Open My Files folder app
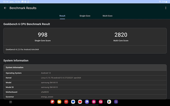 tap(59, 102)
